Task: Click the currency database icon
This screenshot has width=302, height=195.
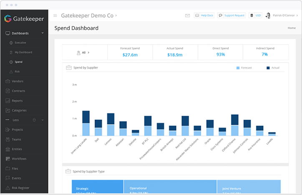Action: click(x=252, y=15)
